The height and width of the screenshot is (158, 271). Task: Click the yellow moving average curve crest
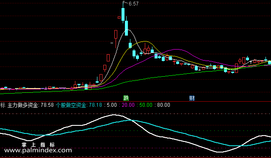tap(145, 42)
